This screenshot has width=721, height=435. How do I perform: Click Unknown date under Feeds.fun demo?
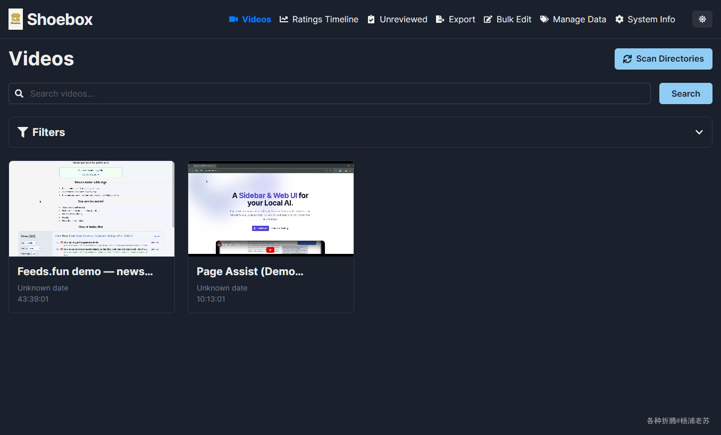[43, 288]
